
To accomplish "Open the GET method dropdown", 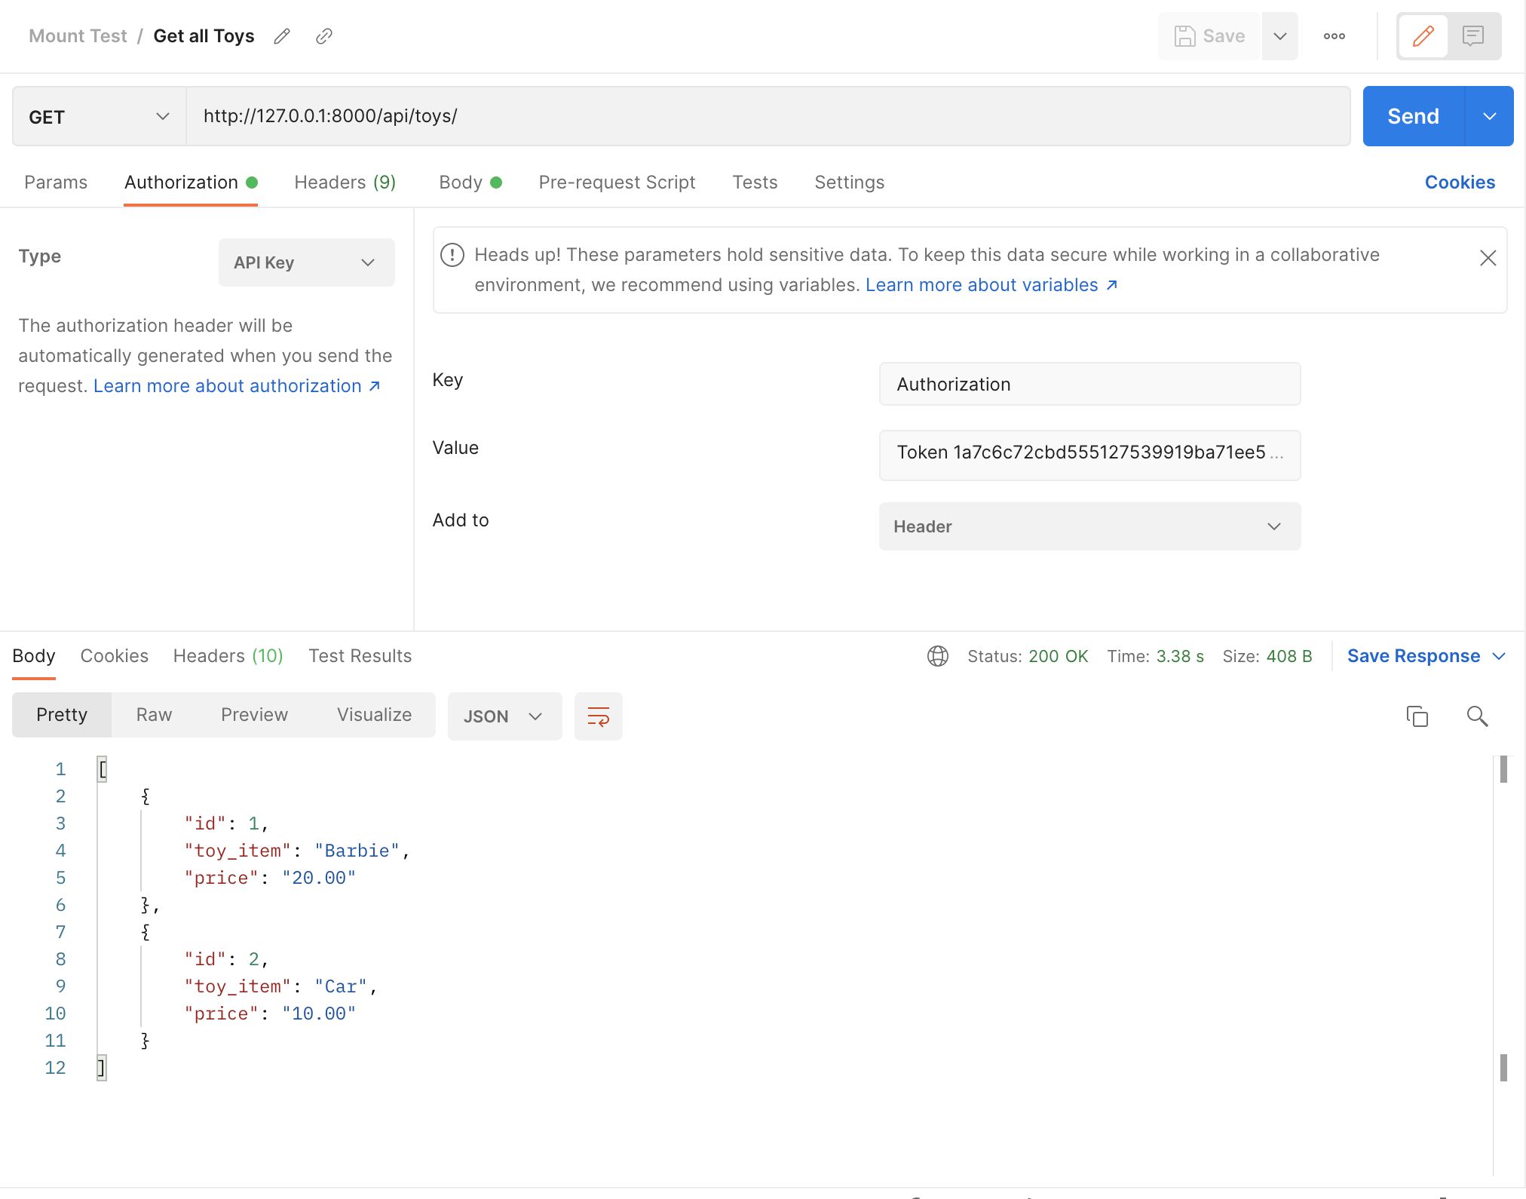I will (x=99, y=116).
